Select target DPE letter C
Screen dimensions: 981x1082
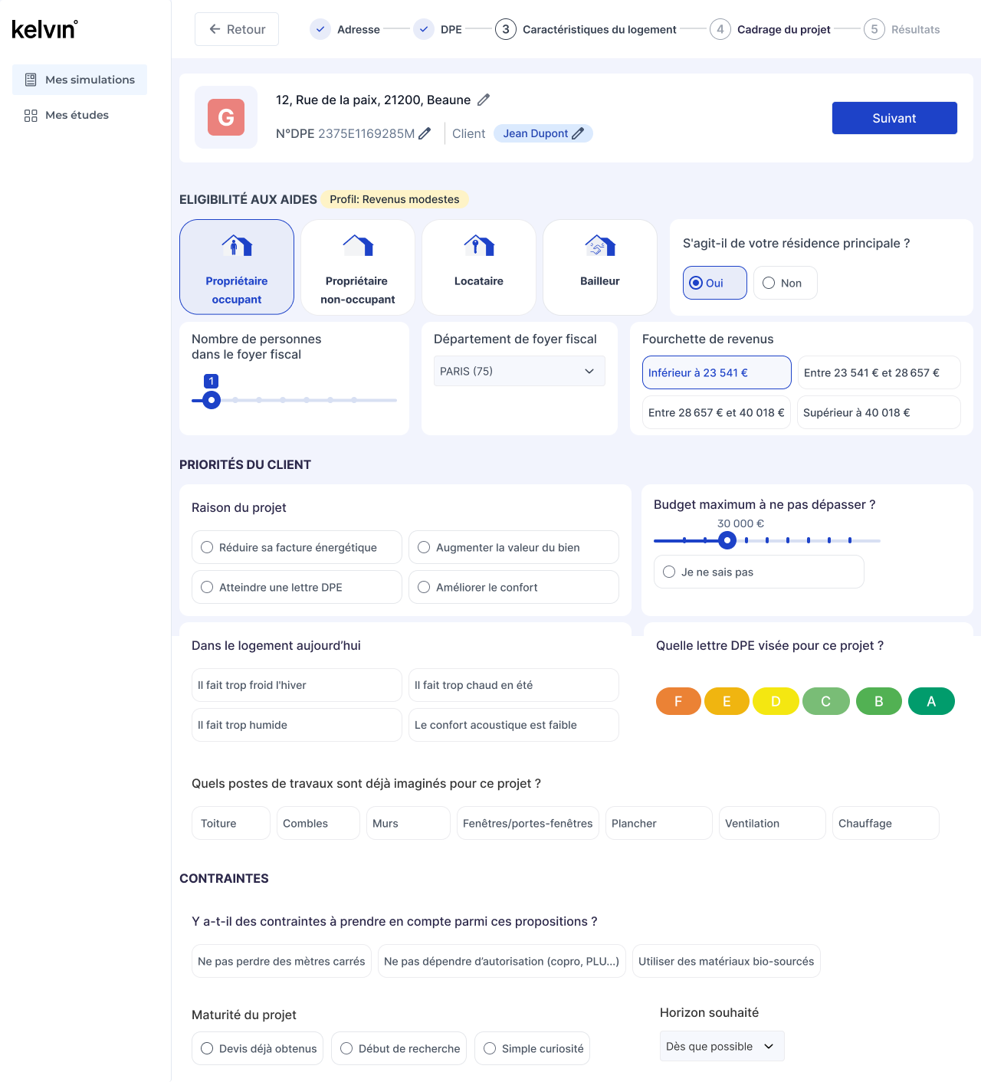826,701
